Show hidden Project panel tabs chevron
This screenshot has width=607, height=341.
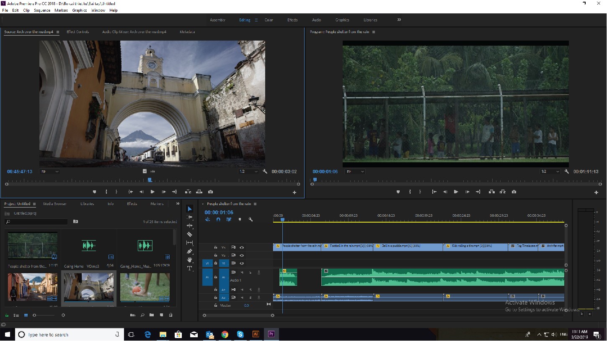178,204
